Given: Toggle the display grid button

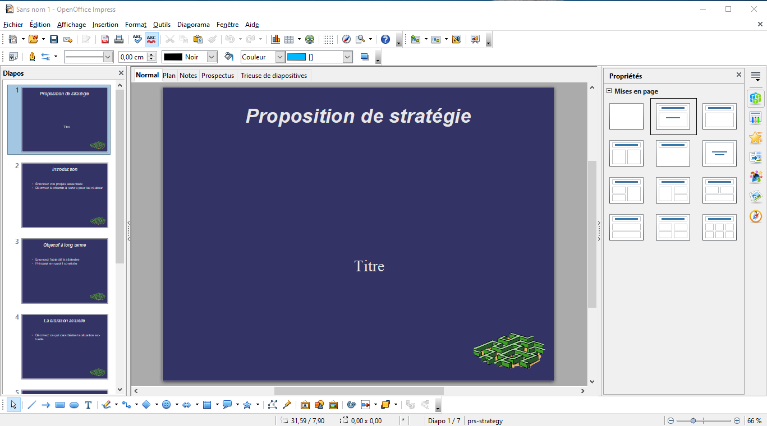Looking at the screenshot, I should point(328,39).
